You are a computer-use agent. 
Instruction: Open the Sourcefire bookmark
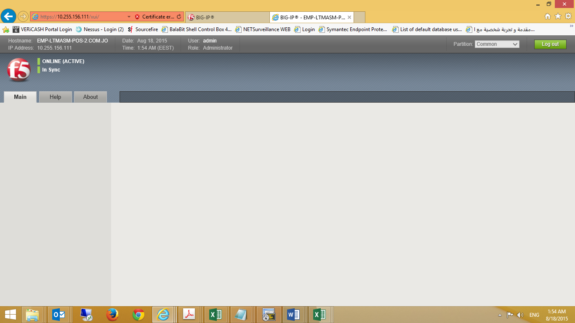(143, 29)
